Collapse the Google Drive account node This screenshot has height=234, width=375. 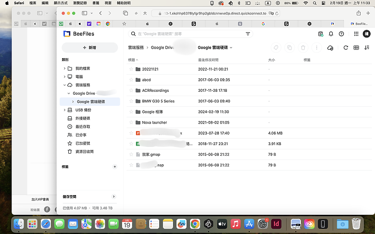pos(69,93)
